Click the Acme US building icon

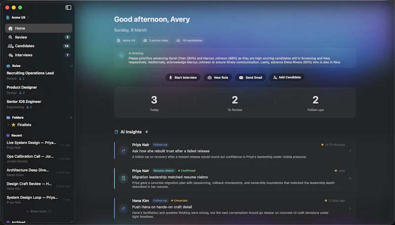click(8, 17)
